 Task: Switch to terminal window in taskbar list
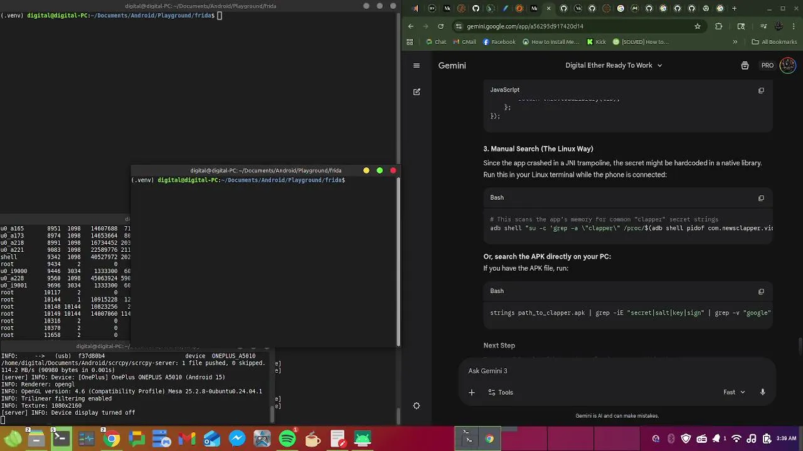point(468,438)
